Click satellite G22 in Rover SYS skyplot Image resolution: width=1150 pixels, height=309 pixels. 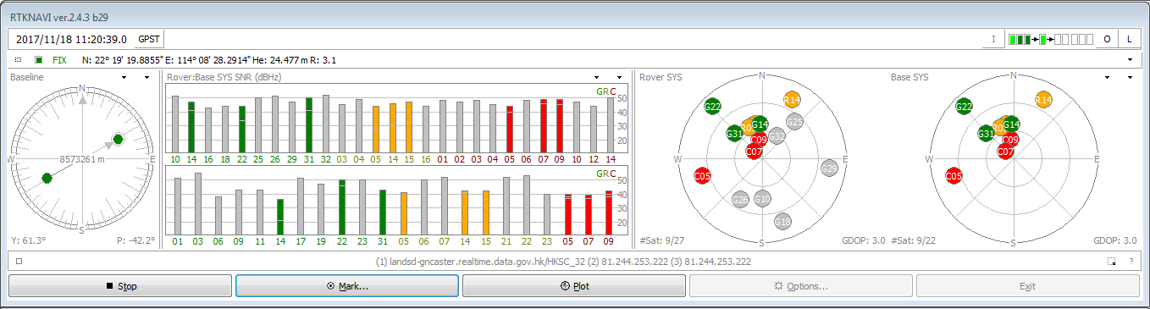[x=712, y=107]
